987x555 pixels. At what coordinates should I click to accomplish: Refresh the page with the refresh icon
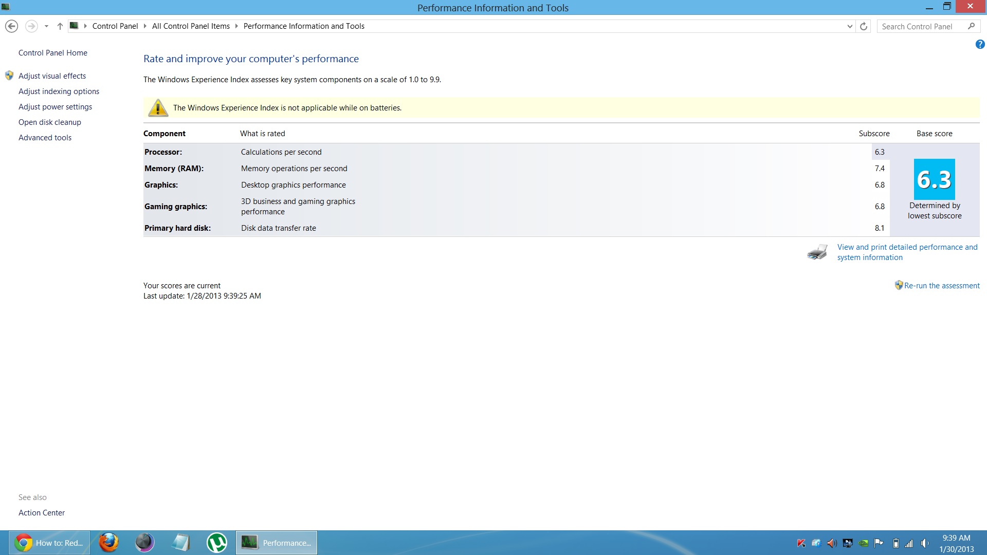tap(864, 26)
